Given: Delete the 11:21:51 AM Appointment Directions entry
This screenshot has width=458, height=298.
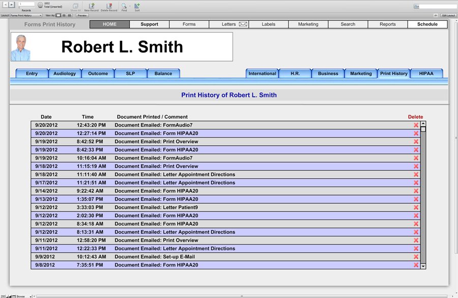Looking at the screenshot, I should point(416,182).
